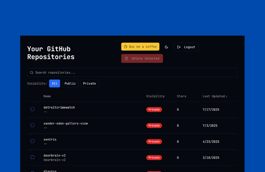Click the trash icon on Delete Selected

(x=126, y=58)
